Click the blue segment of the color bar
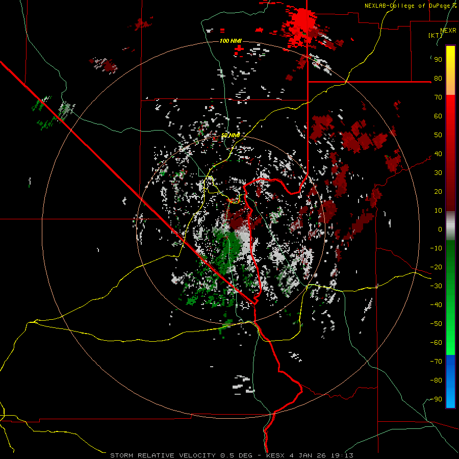 click(x=450, y=381)
